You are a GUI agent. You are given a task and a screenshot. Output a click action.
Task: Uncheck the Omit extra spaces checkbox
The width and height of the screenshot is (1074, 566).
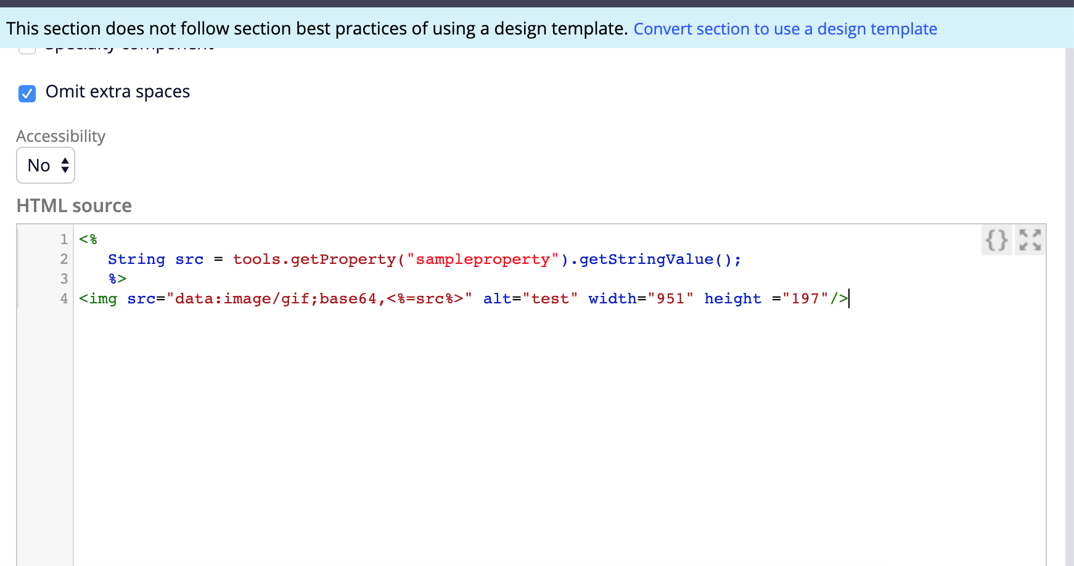(x=27, y=94)
